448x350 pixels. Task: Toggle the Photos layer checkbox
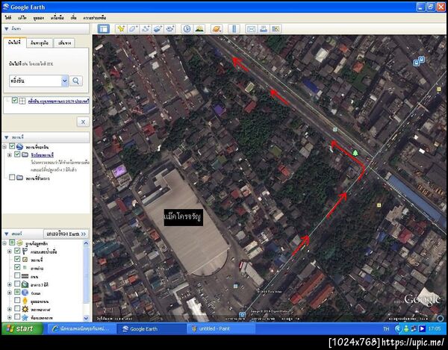click(17, 267)
